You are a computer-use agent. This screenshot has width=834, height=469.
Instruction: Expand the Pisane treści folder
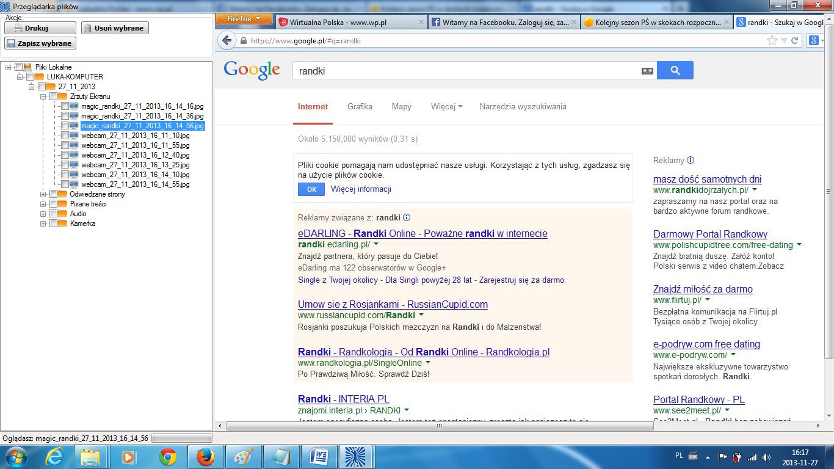click(43, 204)
